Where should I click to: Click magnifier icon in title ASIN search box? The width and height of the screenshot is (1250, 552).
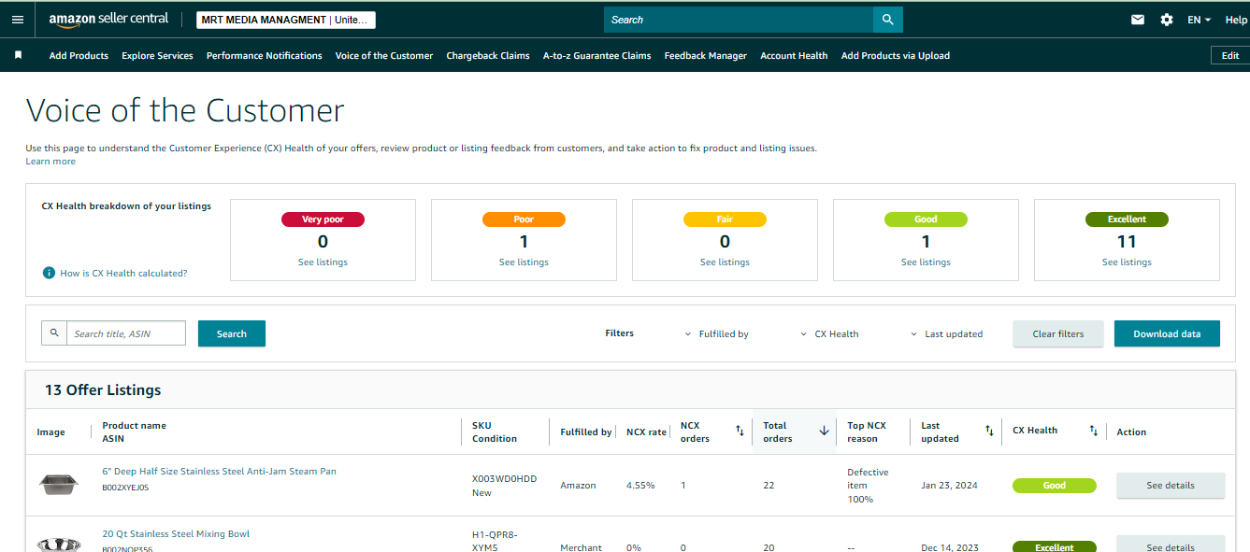[54, 333]
